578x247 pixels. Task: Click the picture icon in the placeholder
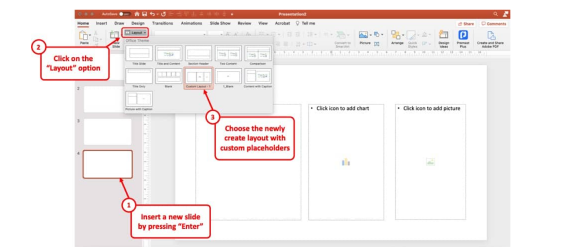[430, 162]
